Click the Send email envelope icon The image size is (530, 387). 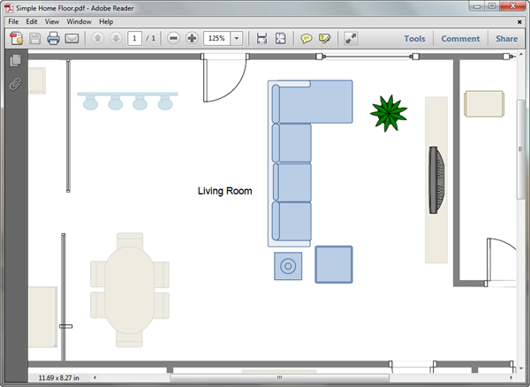[x=72, y=38]
